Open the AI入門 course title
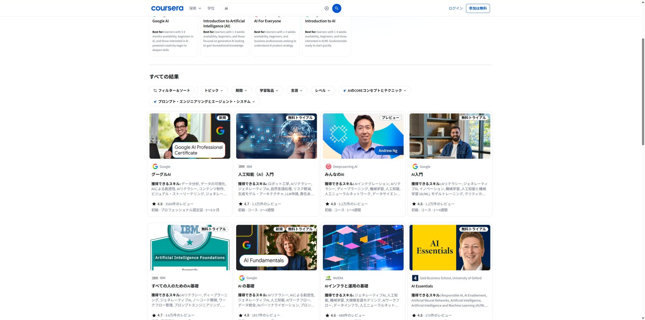The image size is (645, 320). (417, 174)
